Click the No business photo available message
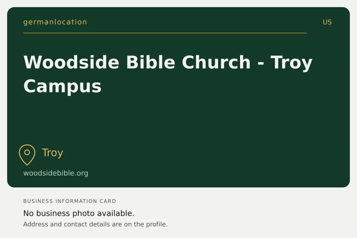357x238 pixels. pyautogui.click(x=79, y=213)
